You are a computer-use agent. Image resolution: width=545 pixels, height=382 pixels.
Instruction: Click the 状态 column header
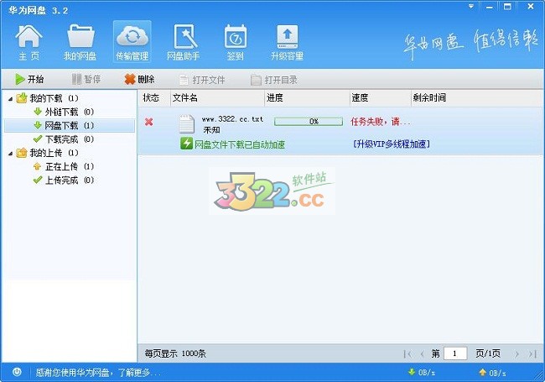pyautogui.click(x=154, y=98)
